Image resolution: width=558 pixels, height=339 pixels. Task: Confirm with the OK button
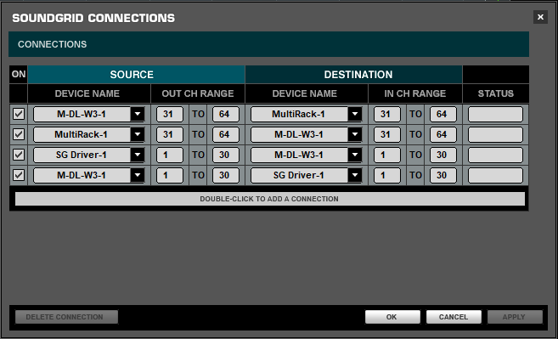(x=392, y=317)
